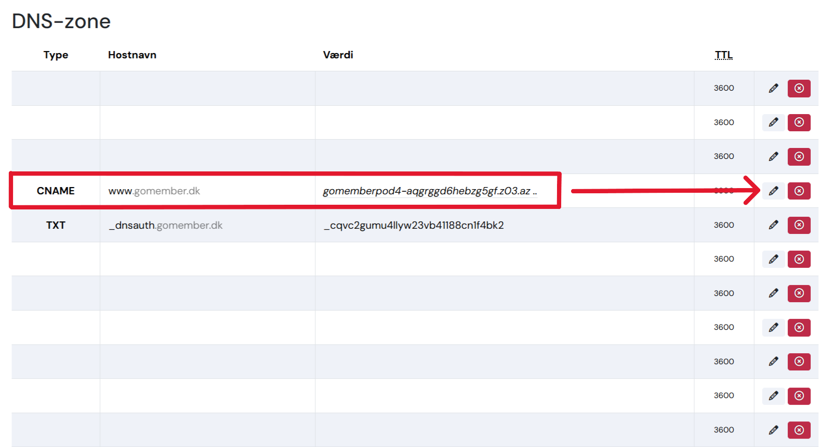The height and width of the screenshot is (447, 829).
Task: Click red delete icon in first row
Action: point(799,88)
